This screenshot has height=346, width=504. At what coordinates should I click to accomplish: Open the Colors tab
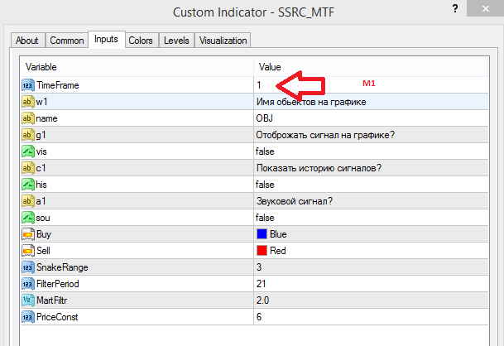pyautogui.click(x=141, y=41)
